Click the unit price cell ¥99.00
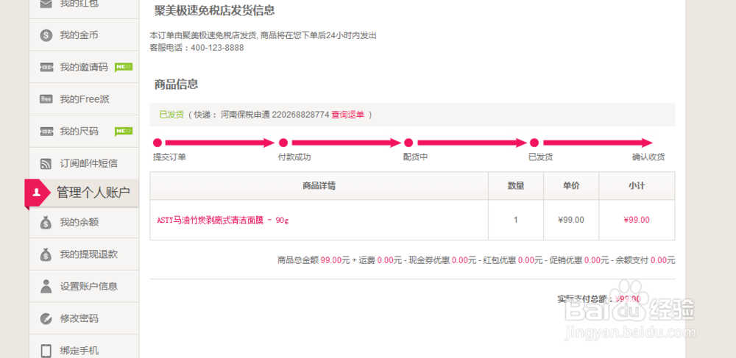 coord(571,220)
